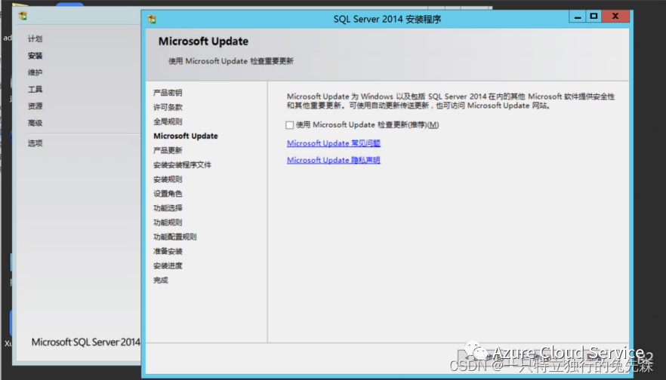Image resolution: width=666 pixels, height=380 pixels.
Task: Select 计划 in Installation Center sidebar
Action: point(35,39)
